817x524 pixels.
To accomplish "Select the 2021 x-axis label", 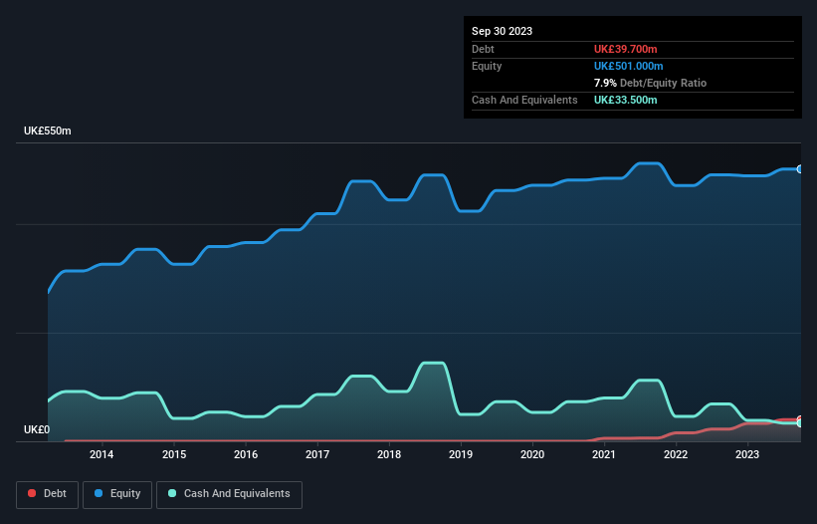I will point(604,455).
